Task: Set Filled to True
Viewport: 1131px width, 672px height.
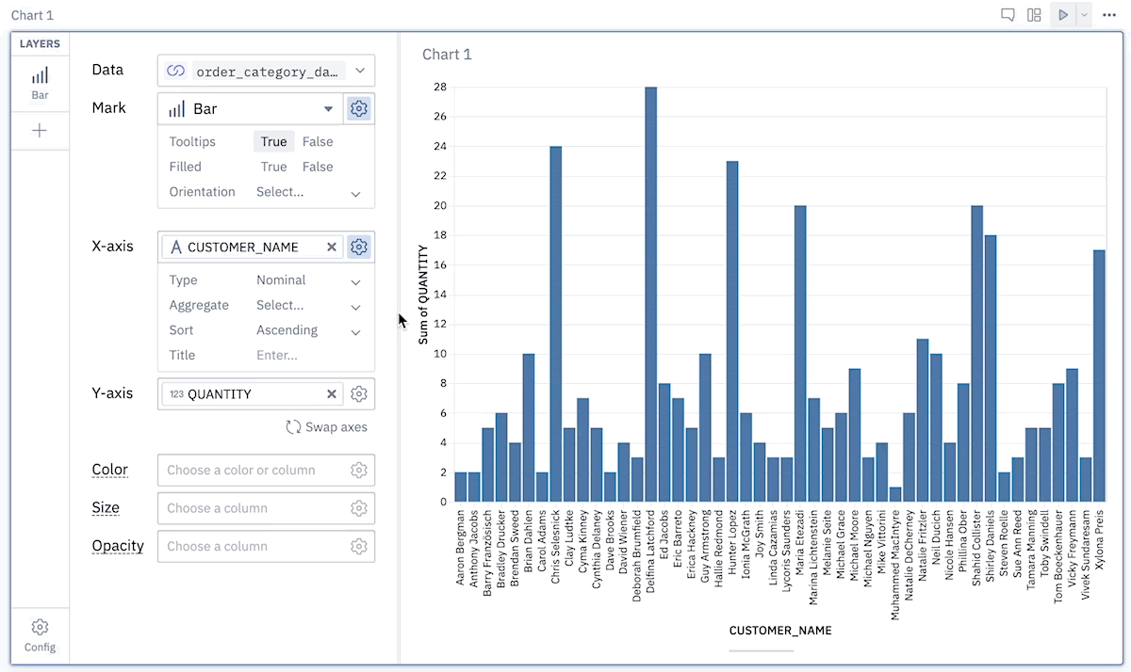Action: tap(273, 167)
